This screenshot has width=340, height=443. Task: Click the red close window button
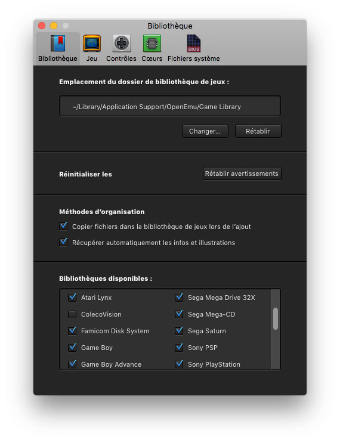pos(42,26)
